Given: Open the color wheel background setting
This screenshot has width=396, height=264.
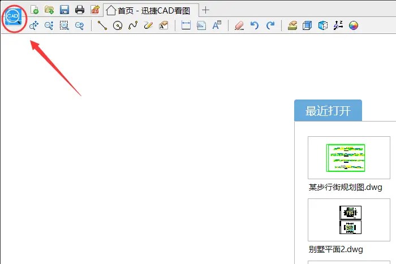Looking at the screenshot, I should tap(354, 25).
